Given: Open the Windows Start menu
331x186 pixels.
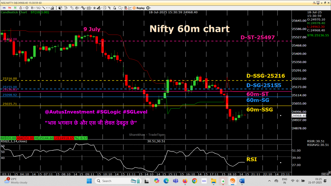Looking at the screenshot, I should tap(89, 181).
